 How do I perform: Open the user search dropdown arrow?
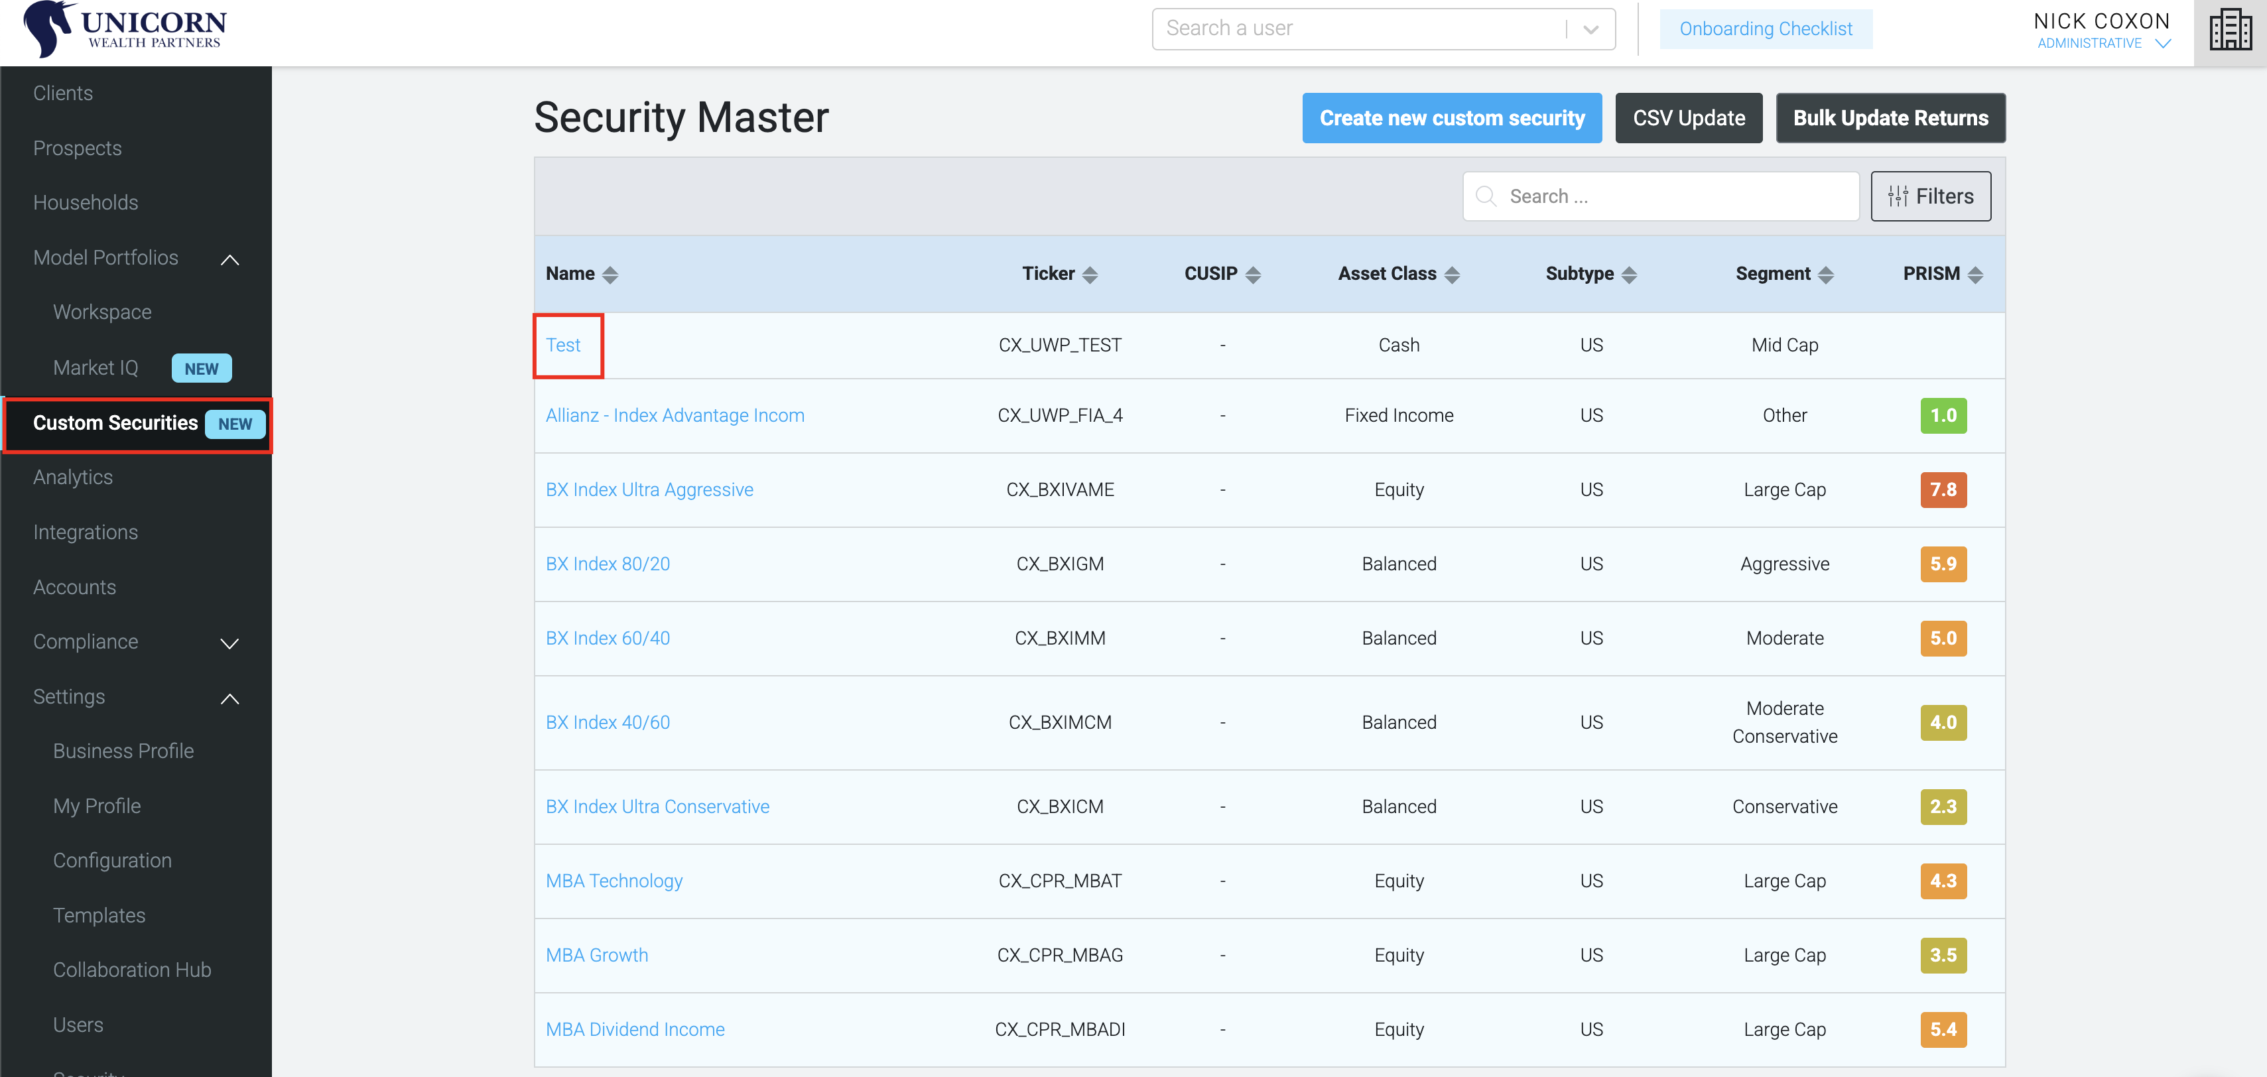pos(1590,29)
